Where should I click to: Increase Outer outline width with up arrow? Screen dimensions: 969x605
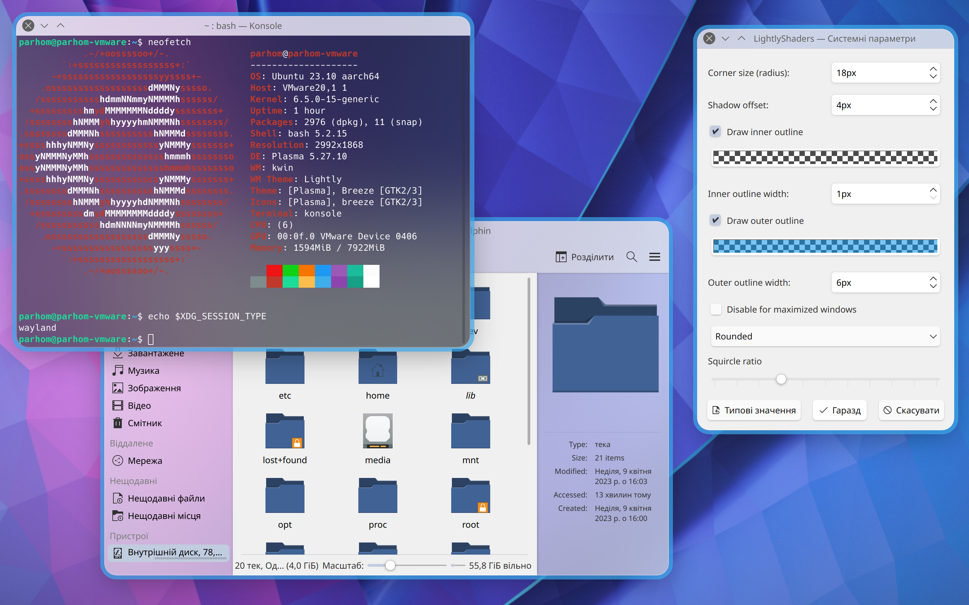933,279
